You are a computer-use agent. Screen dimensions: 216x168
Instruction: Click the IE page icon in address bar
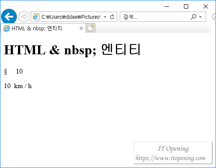pyautogui.click(x=36, y=17)
